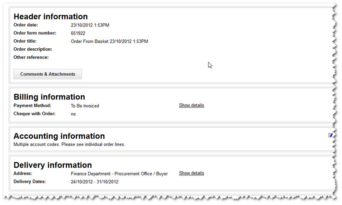342x205 pixels.
Task: Click the Header information heading
Action: click(x=50, y=17)
